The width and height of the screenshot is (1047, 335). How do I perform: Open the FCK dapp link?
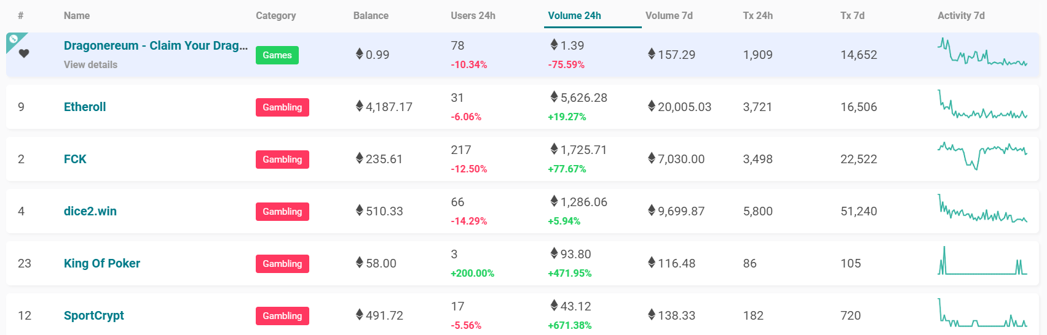[x=75, y=159]
